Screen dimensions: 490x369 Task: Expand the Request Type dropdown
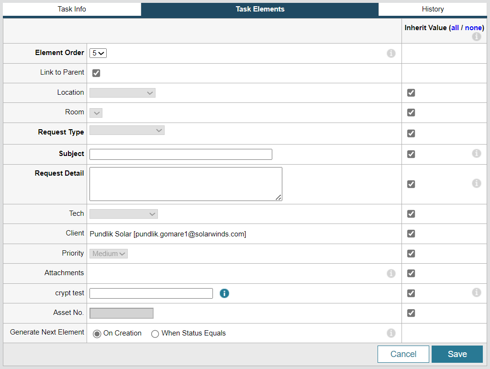click(x=127, y=130)
